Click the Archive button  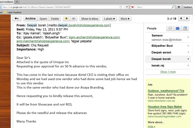[30, 19]
